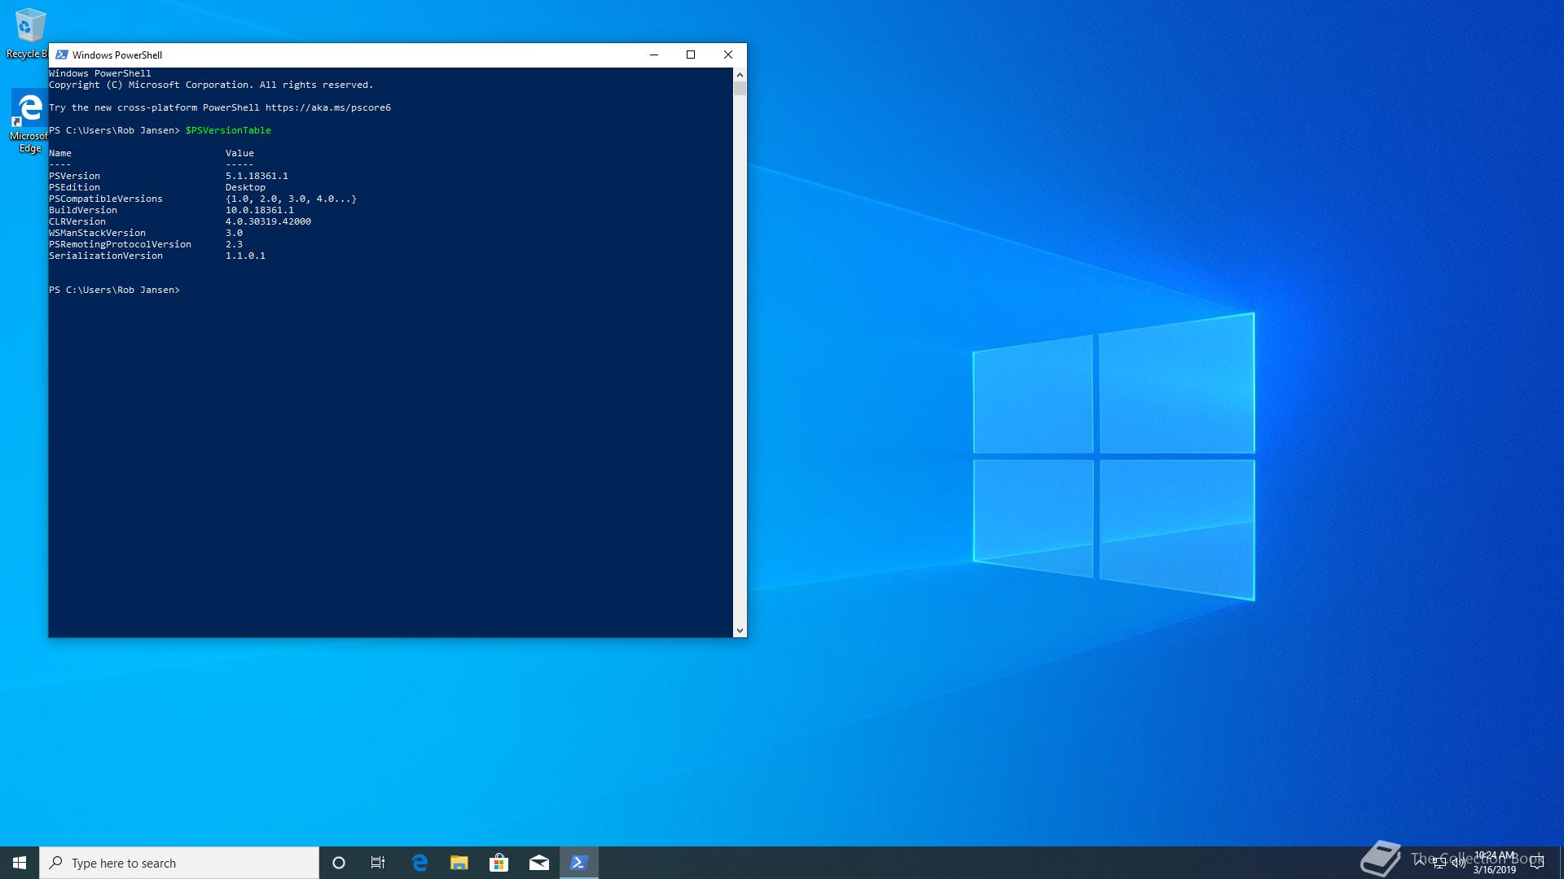Click the scrollbar up arrow in PowerShell
The image size is (1564, 879).
740,75
